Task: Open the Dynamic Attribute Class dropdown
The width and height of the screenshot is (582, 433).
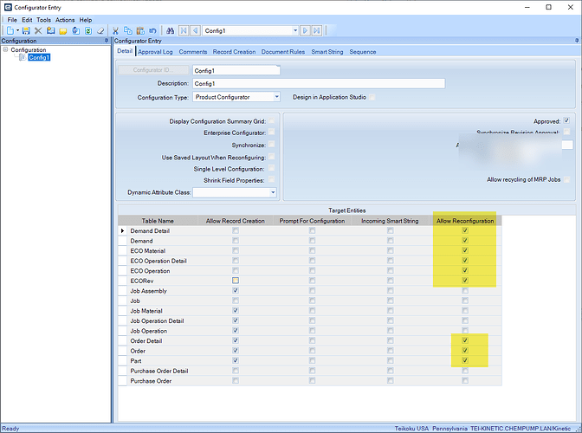Action: tap(273, 192)
